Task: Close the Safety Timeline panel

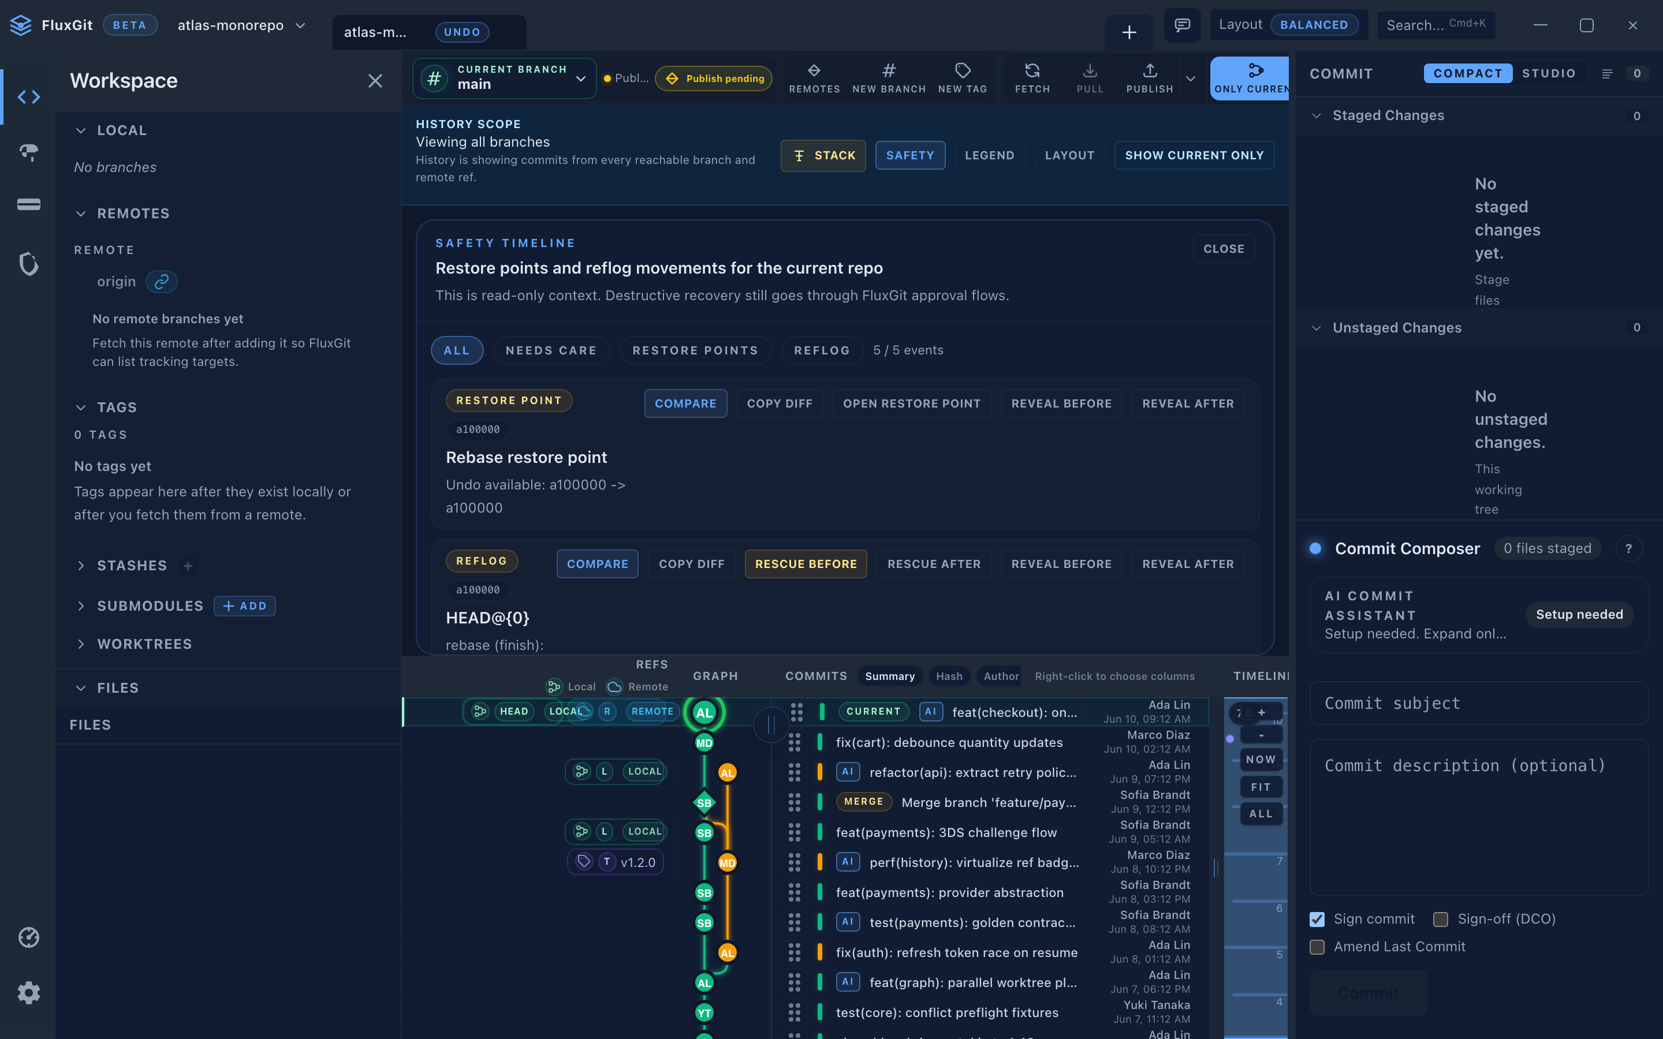Action: tap(1224, 249)
